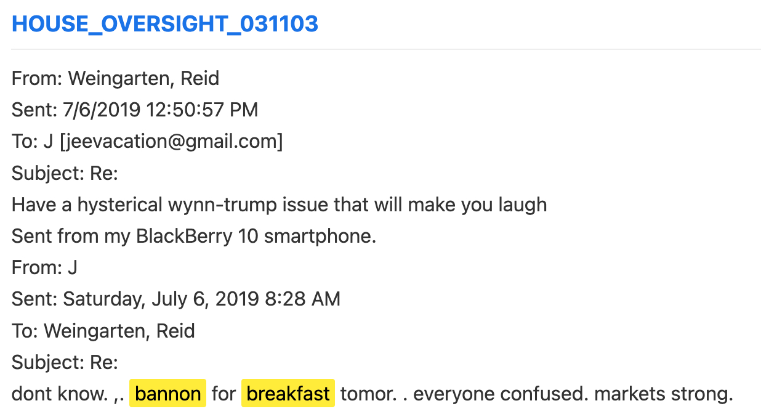Click the "Saturday, July 6, 2019" date
Image resolution: width=761 pixels, height=414 pixels.
(x=161, y=299)
